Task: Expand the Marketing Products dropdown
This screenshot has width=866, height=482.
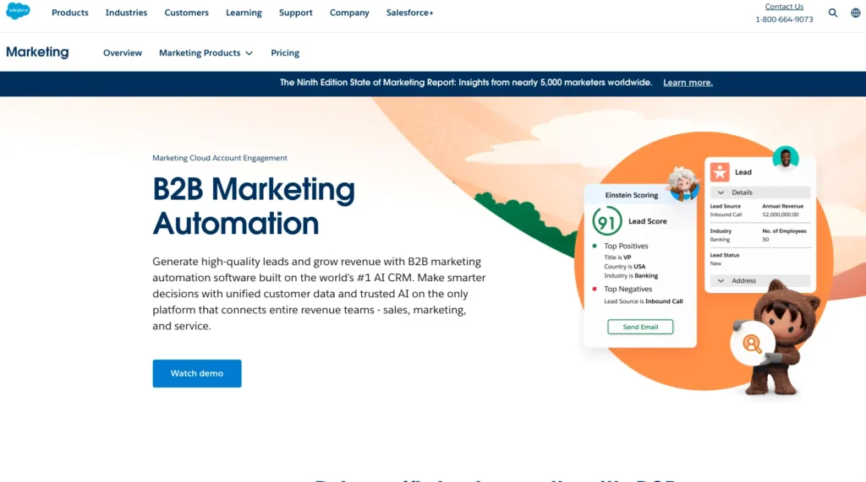Action: click(206, 53)
